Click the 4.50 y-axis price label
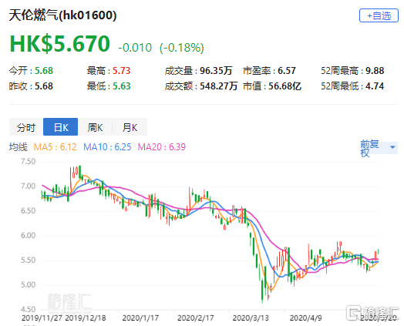This screenshot has width=404, height=326. tap(28, 309)
